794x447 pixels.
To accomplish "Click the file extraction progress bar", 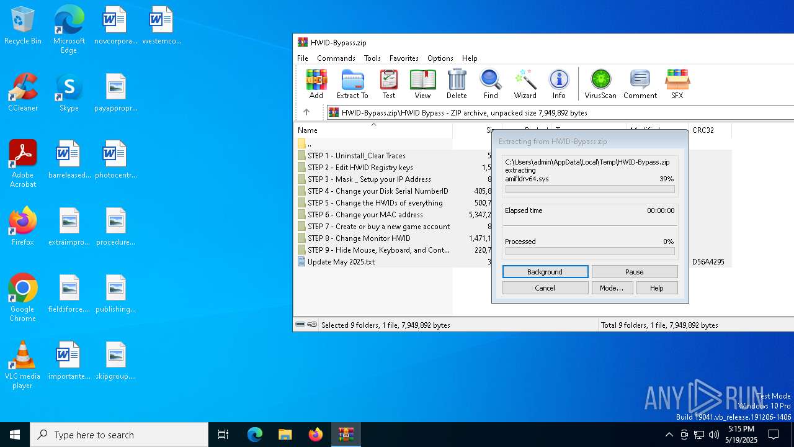I will (590, 189).
